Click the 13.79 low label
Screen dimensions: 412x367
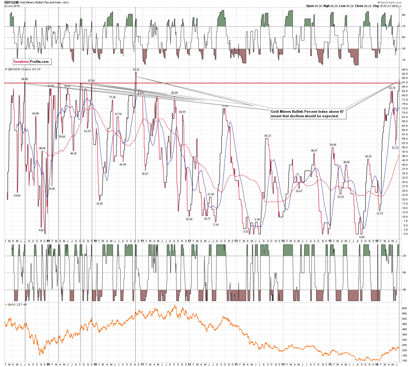coord(380,213)
